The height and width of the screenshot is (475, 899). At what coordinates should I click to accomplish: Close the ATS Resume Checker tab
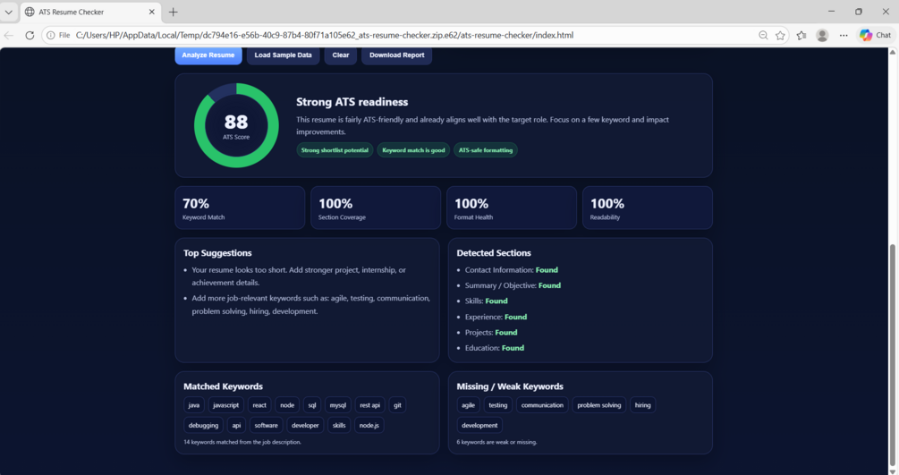tap(152, 12)
